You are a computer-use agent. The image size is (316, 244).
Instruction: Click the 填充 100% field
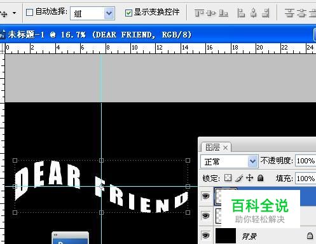coord(305,179)
